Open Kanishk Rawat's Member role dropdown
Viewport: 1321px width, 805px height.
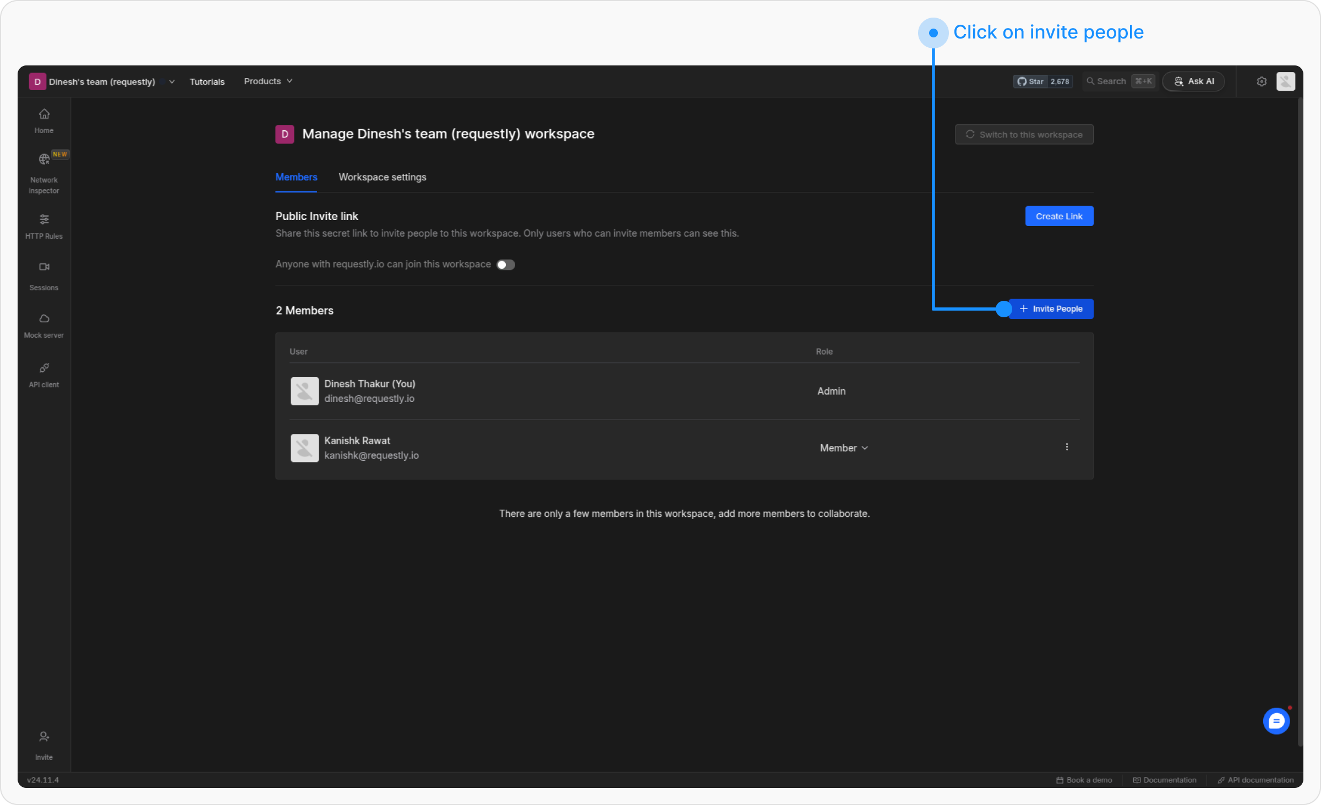(843, 448)
